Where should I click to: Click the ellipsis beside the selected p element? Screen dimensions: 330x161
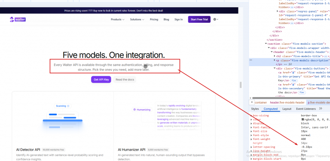(251, 60)
